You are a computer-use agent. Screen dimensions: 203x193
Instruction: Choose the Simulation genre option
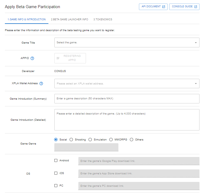(90, 140)
